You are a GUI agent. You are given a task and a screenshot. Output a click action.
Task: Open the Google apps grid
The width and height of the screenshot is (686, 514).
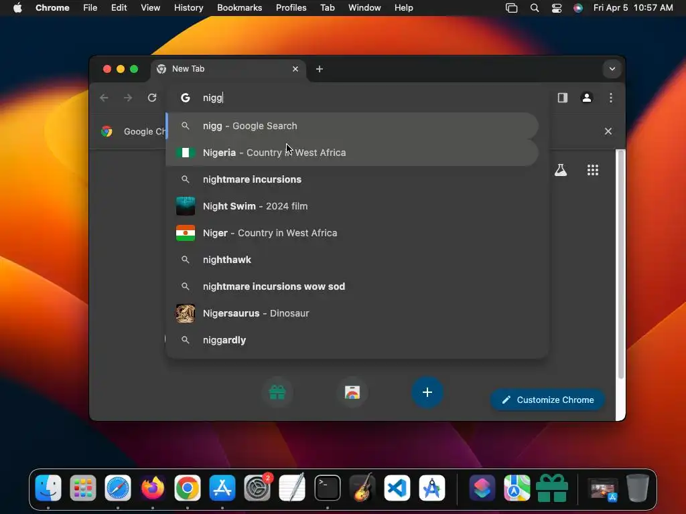click(x=593, y=170)
